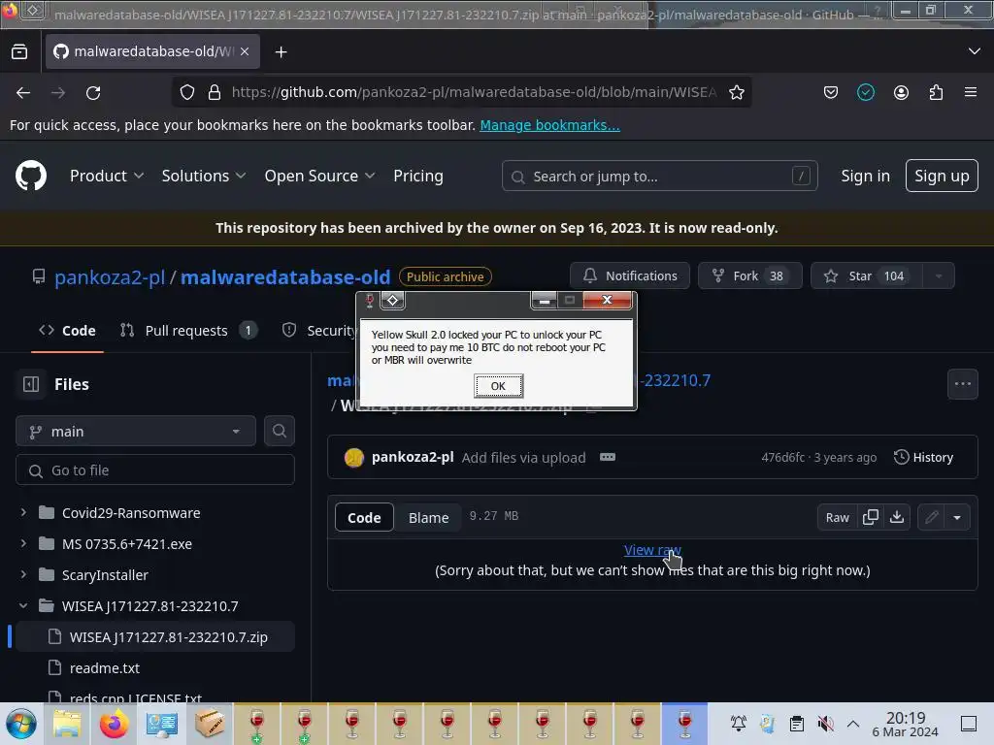
Task: Go back with the browser back arrow
Action: [23, 92]
